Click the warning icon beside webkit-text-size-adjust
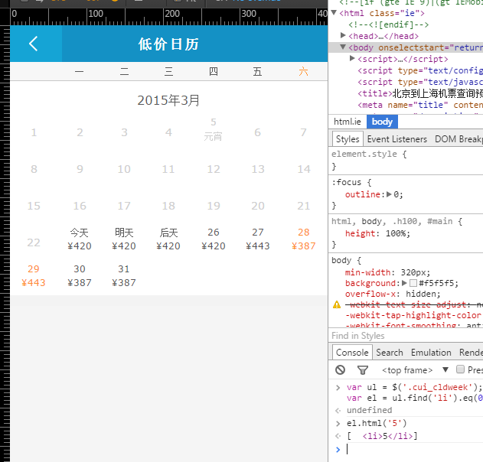Screen dimensions: 483x462 (x=337, y=304)
